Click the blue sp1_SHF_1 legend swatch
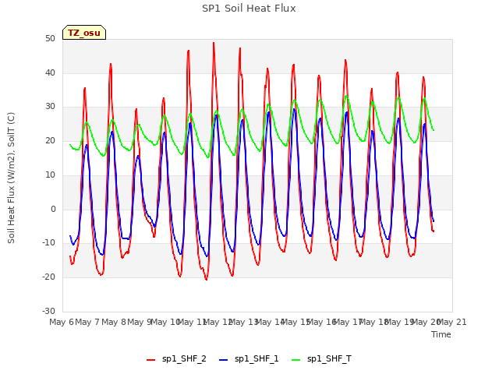The width and height of the screenshot is (499, 374). 224,360
